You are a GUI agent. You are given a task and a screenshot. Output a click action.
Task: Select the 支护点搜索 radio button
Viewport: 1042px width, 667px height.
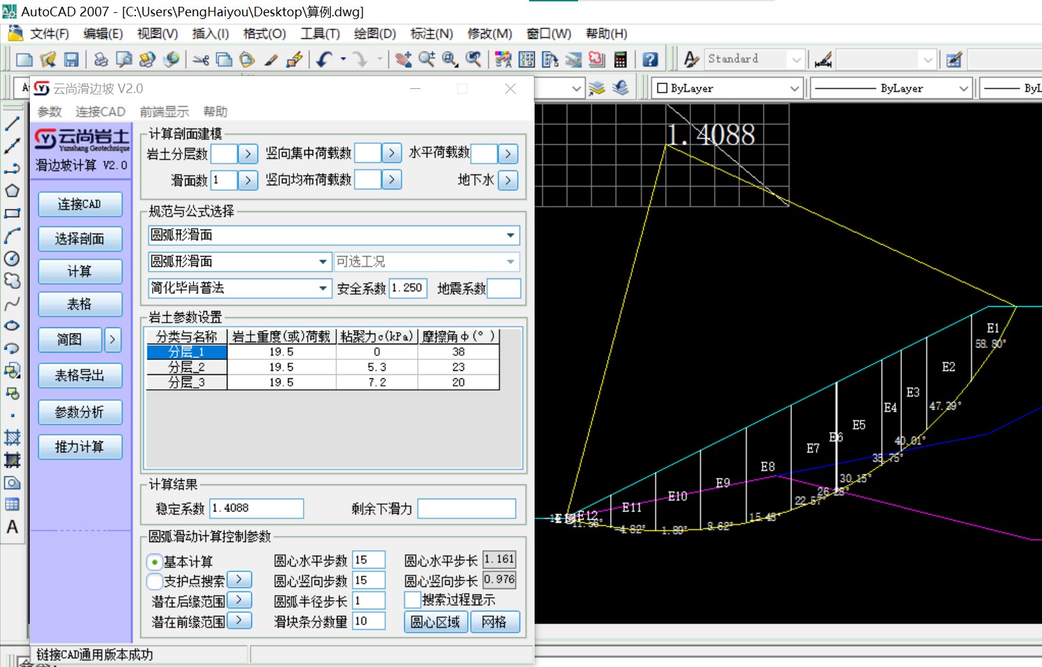[155, 581]
